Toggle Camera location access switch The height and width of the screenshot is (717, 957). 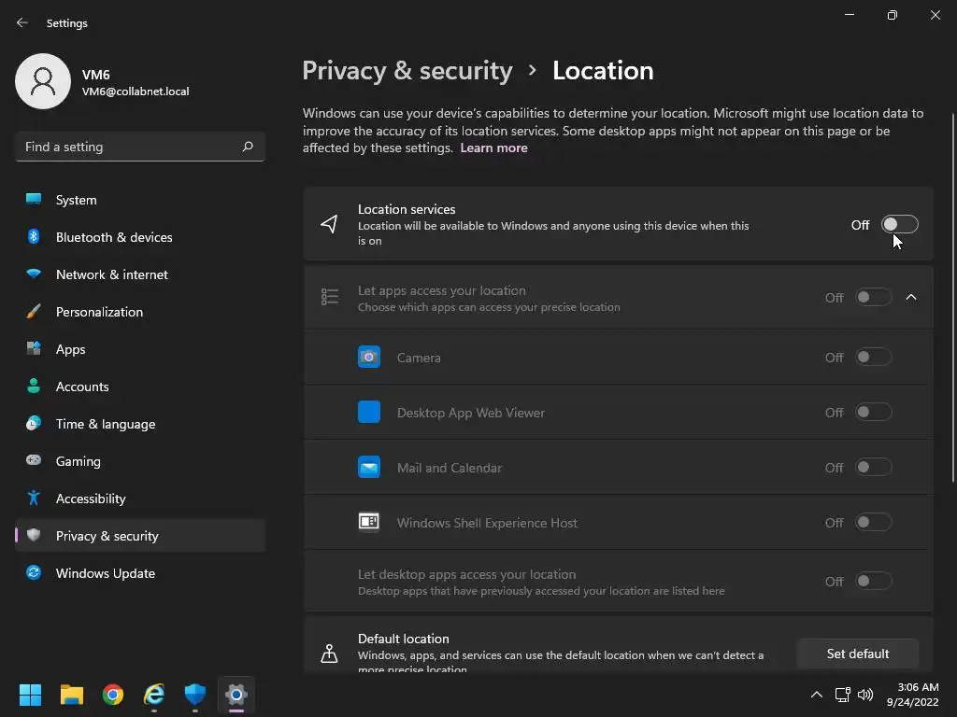[874, 358]
